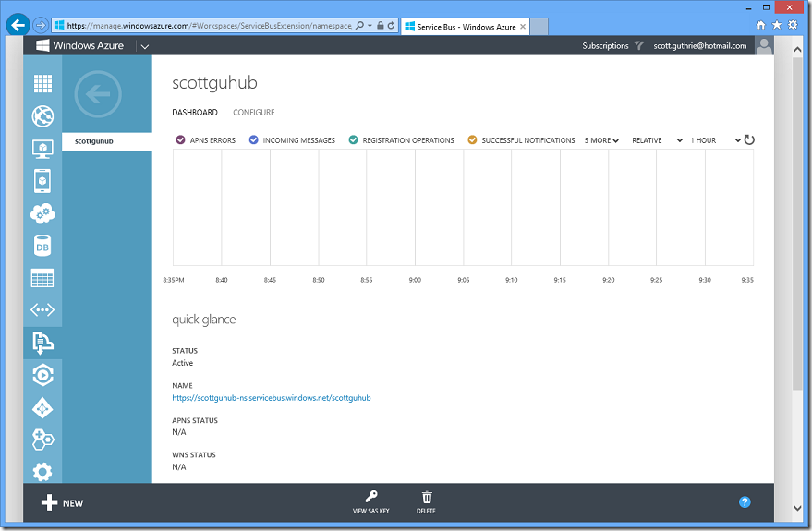Open the Networks arrows icon
This screenshot has height=531, width=812.
coord(42,310)
